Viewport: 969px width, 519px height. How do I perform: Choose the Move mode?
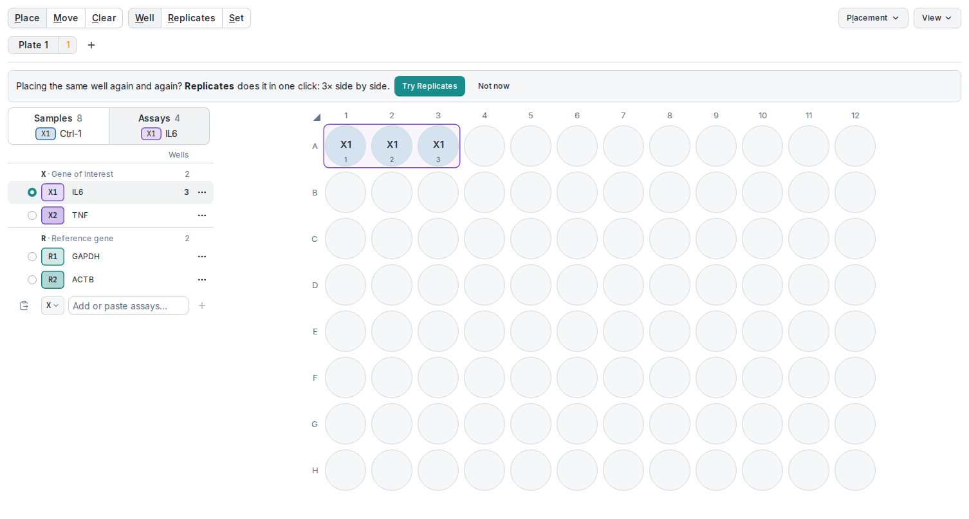(x=66, y=18)
